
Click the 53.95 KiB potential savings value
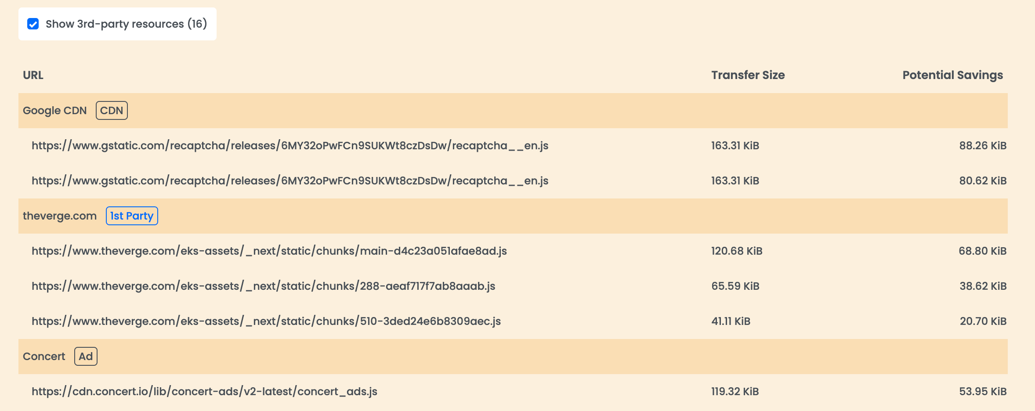tap(983, 392)
